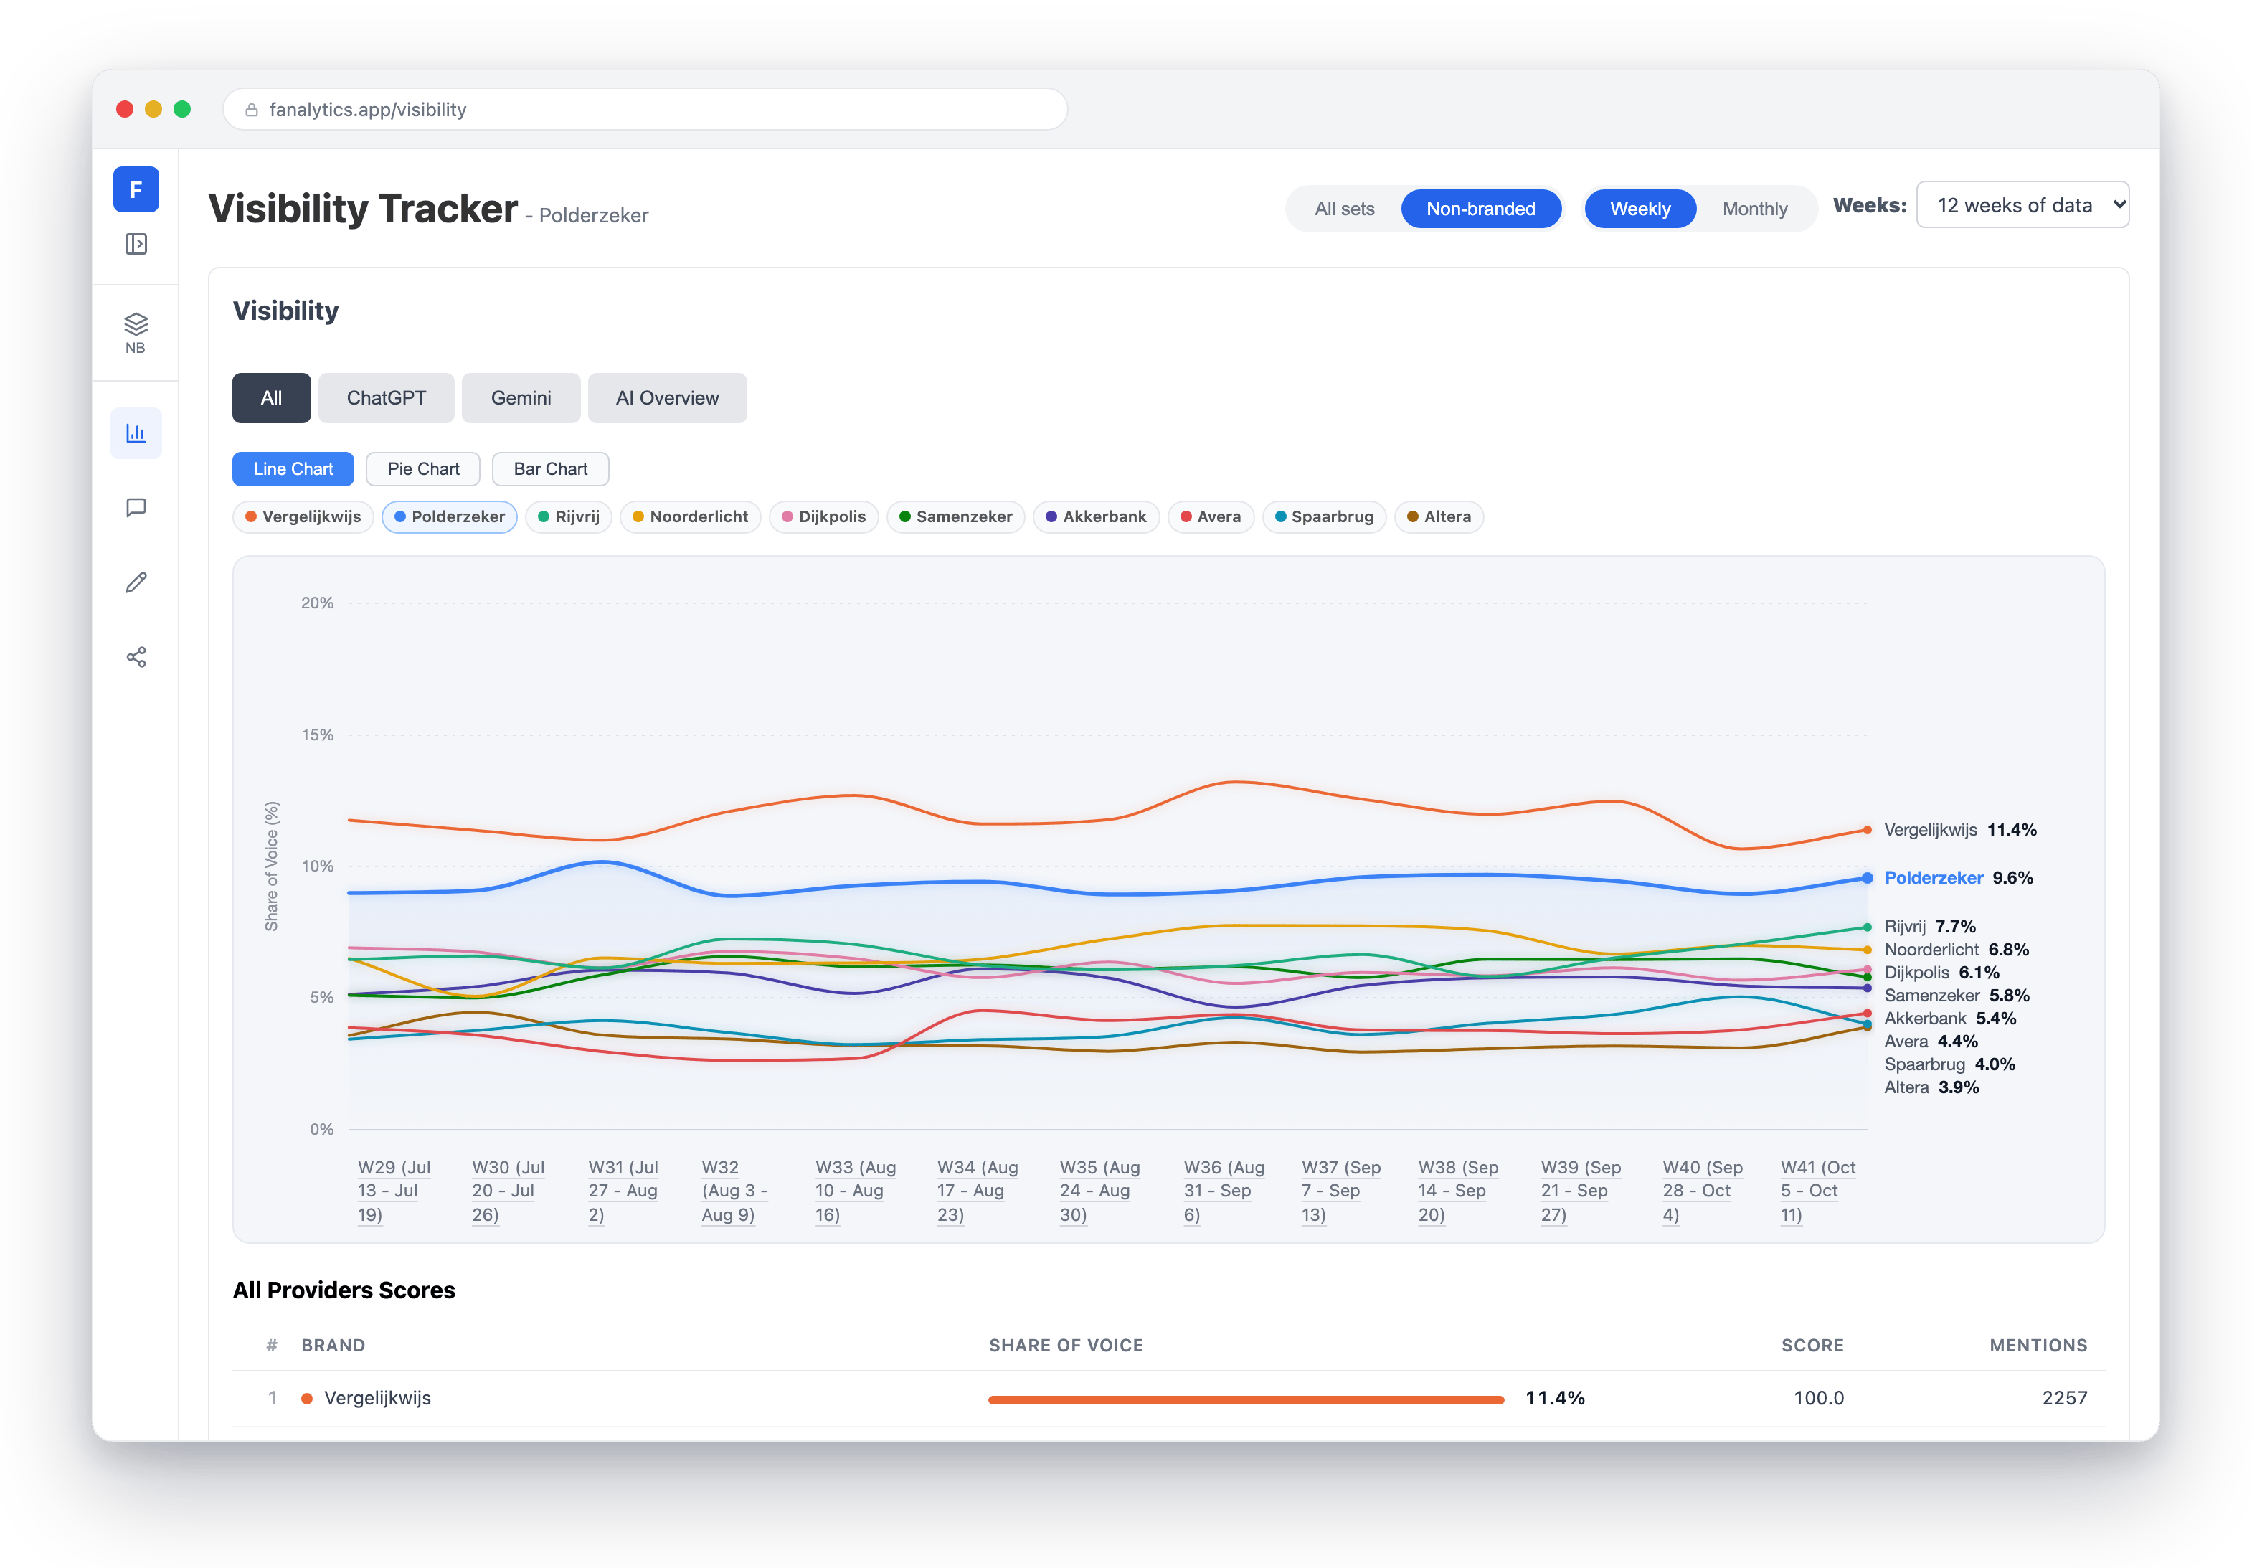Click the share nodes icon in sidebar
The height and width of the screenshot is (1568, 2252).
136,658
